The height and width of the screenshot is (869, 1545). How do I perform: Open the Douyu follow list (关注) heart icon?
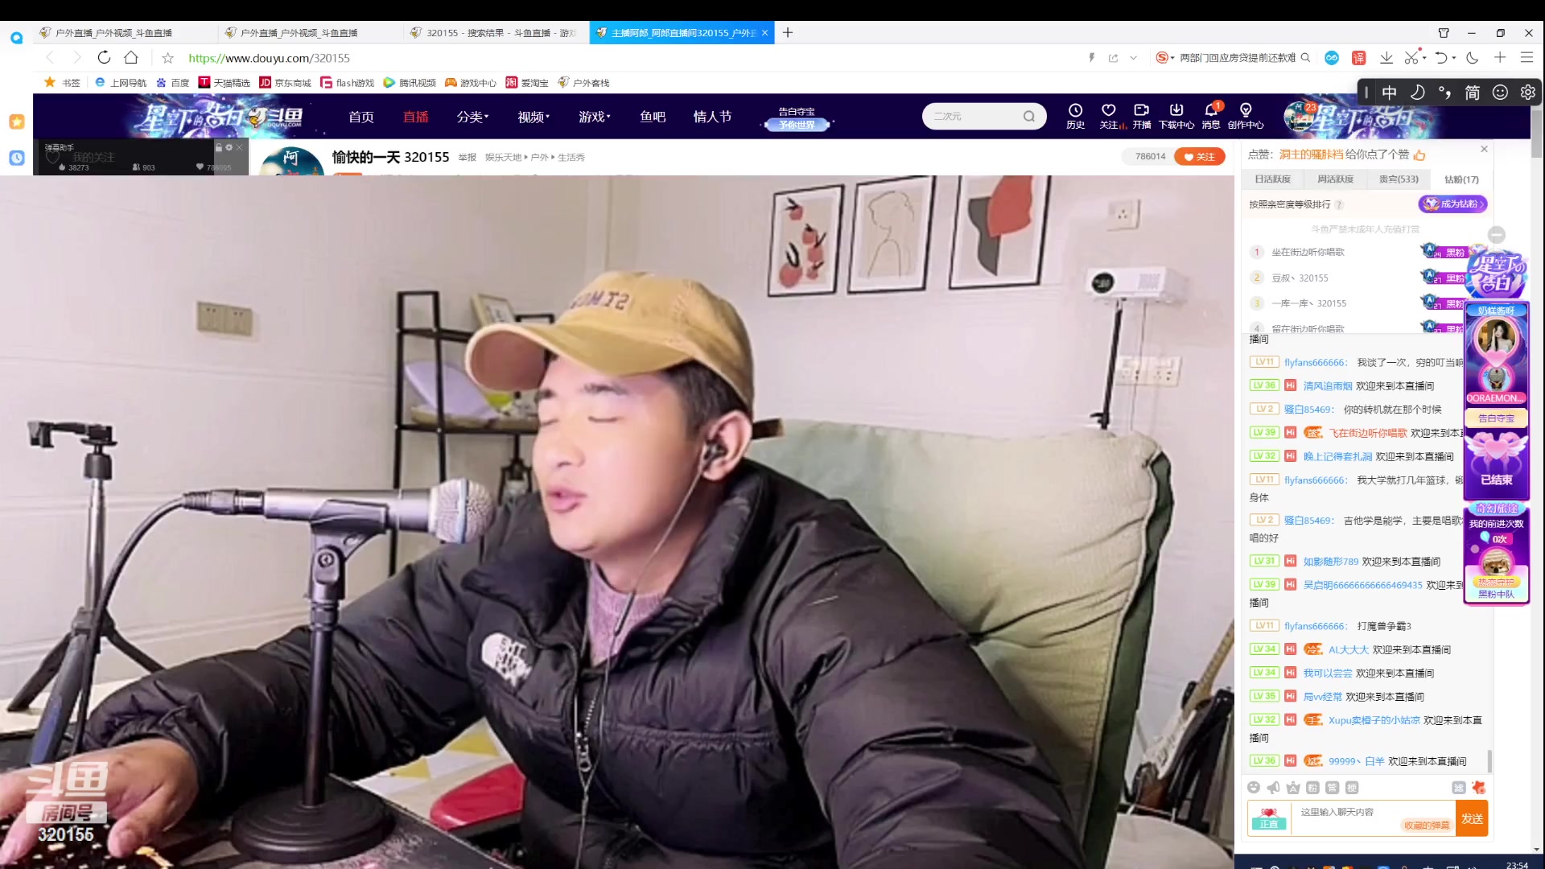pos(1109,116)
